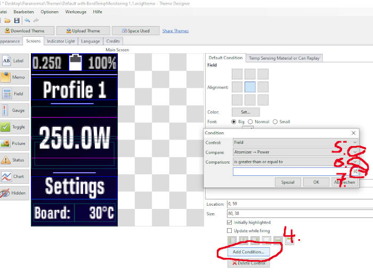Select the Gauge control tool

[14, 110]
